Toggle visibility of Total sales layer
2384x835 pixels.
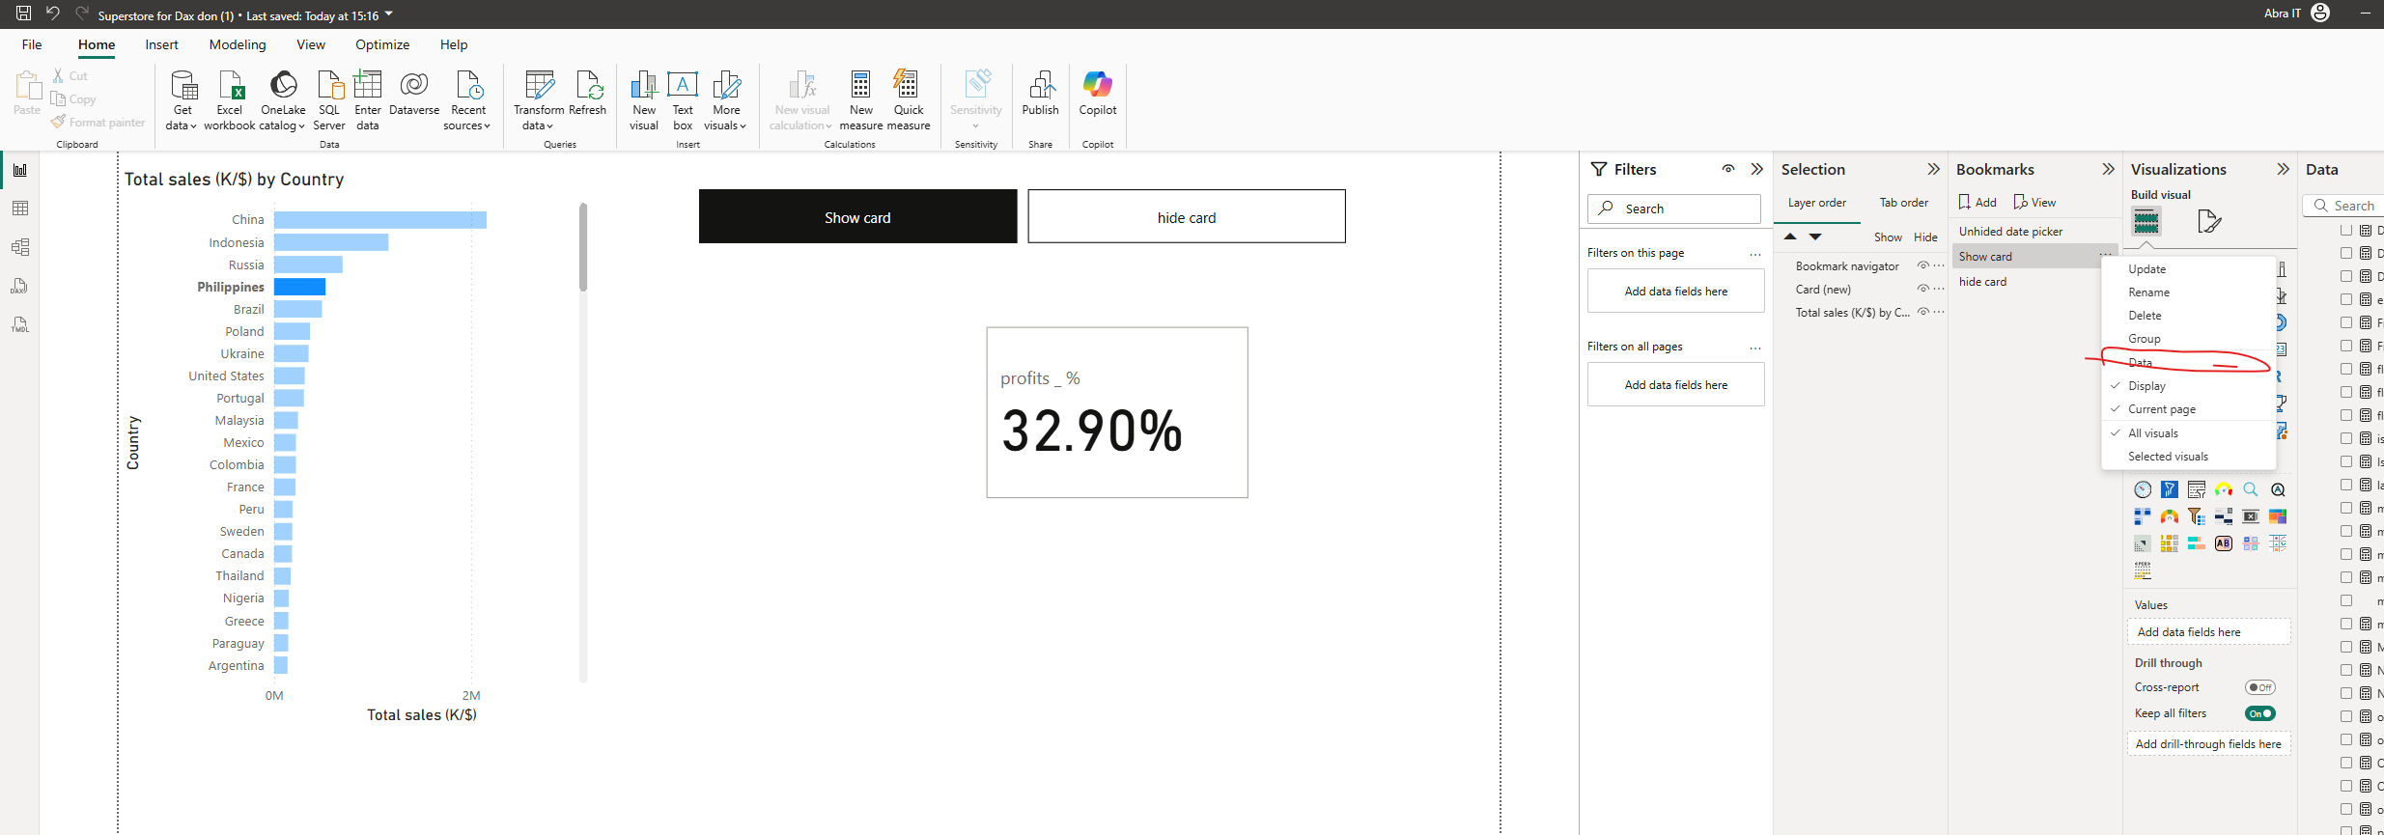tap(1922, 312)
